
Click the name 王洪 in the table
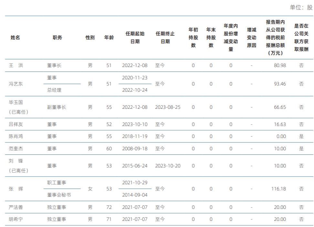15,65
